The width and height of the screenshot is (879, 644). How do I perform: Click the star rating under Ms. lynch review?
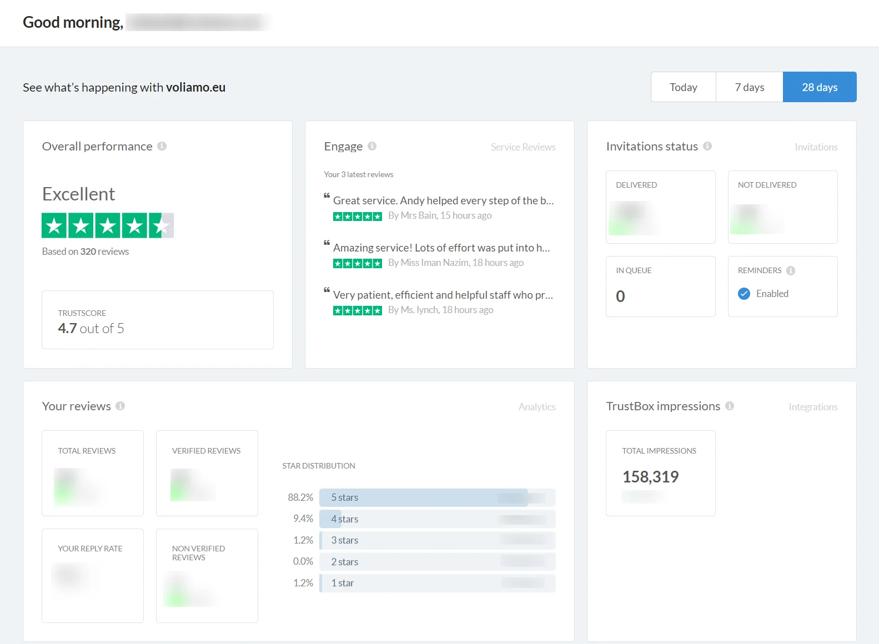tap(358, 311)
